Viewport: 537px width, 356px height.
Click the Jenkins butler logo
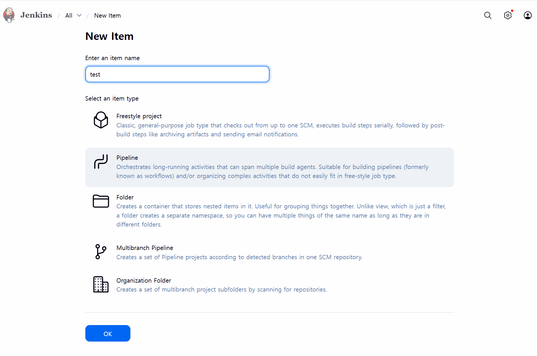[x=9, y=15]
